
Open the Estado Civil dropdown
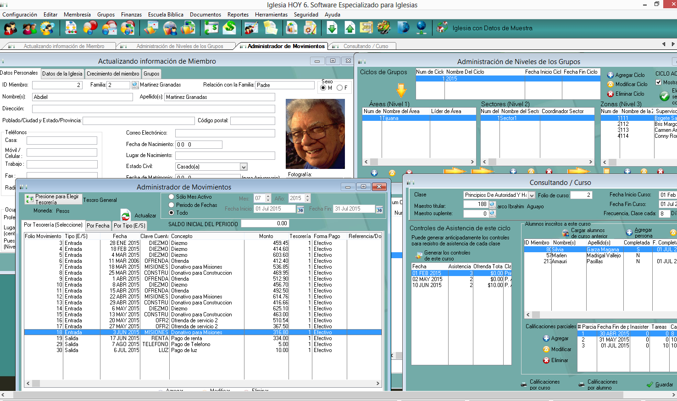click(244, 167)
